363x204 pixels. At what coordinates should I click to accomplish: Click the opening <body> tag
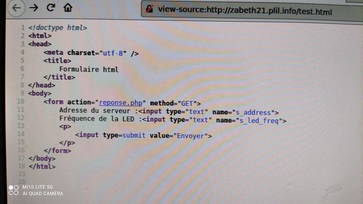click(x=39, y=93)
